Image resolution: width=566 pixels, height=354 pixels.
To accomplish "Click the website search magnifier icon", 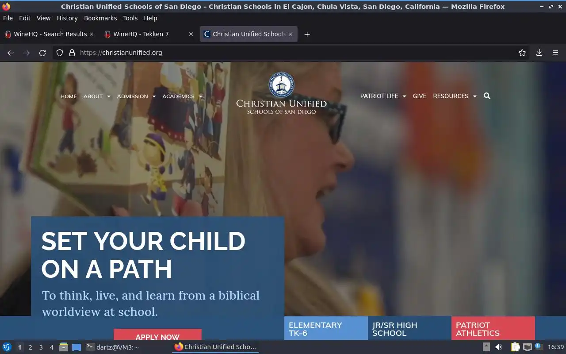I will [487, 96].
